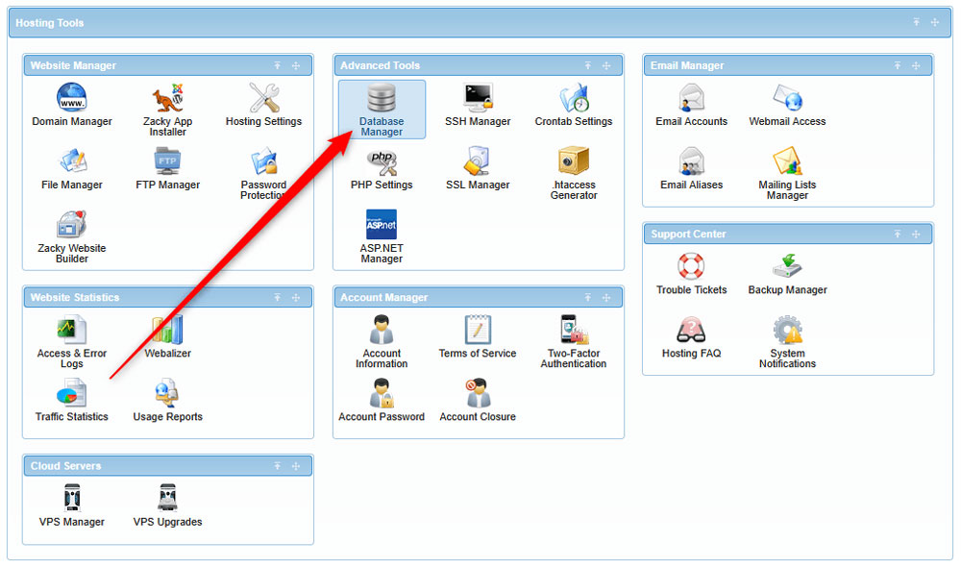This screenshot has height=568, width=961.
Task: Open Crontab Settings
Action: pos(574,106)
